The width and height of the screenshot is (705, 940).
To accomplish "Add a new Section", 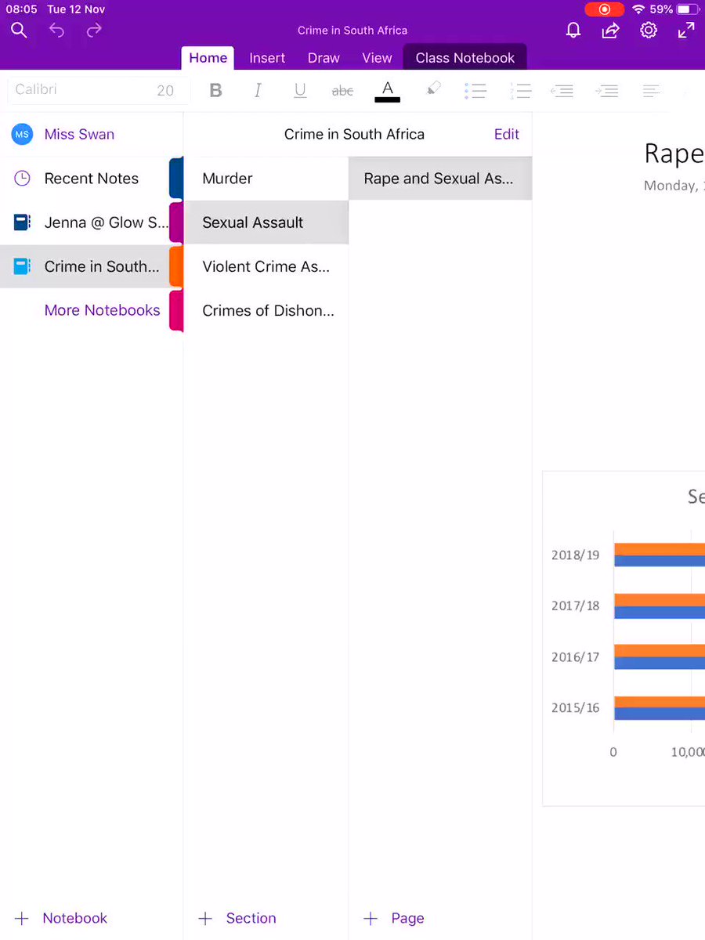I will (237, 918).
